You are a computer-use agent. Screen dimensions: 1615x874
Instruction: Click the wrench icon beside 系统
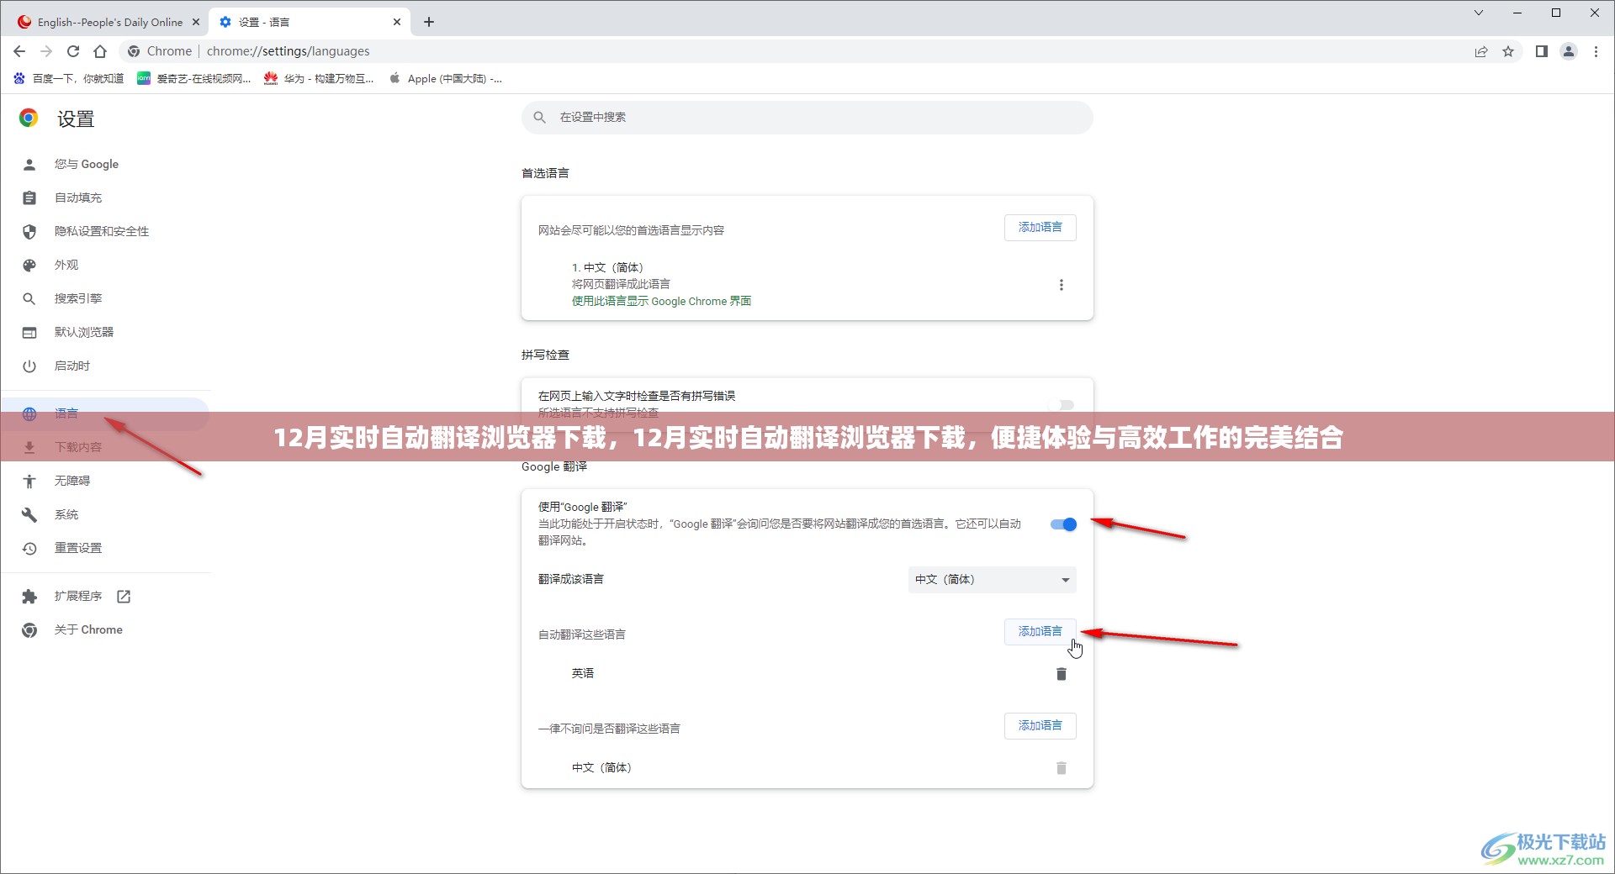point(29,514)
